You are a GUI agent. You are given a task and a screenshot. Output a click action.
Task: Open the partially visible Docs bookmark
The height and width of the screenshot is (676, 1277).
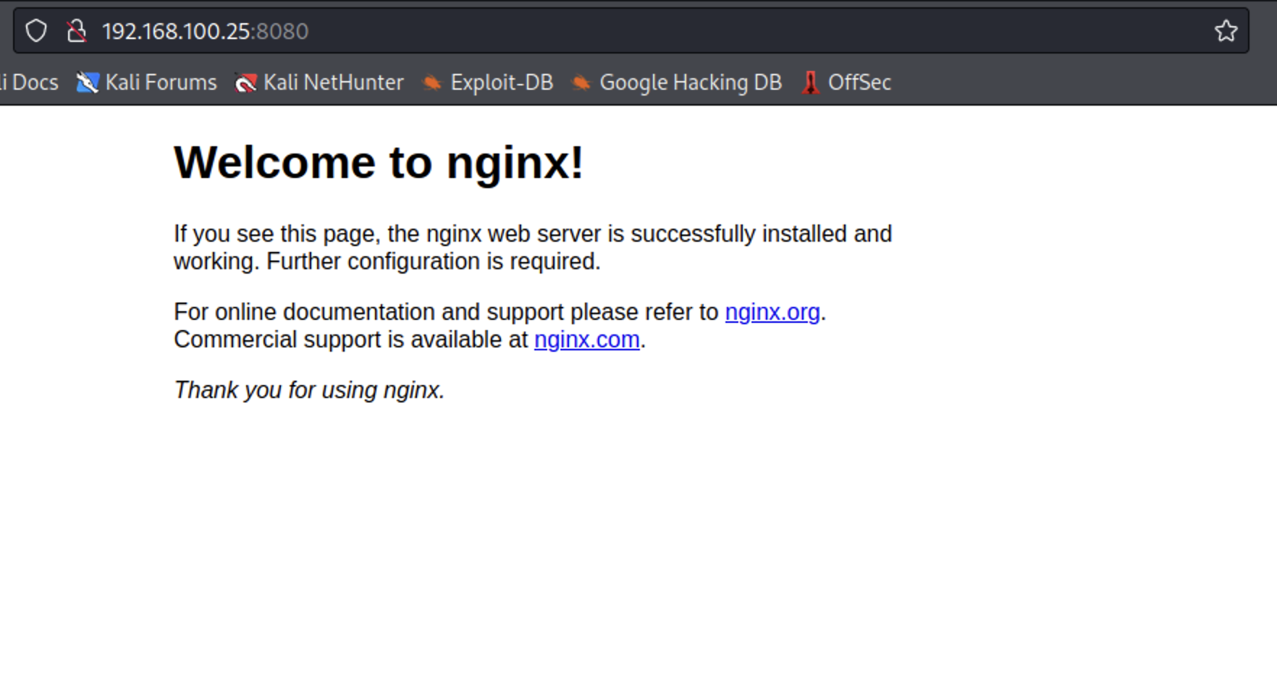29,83
